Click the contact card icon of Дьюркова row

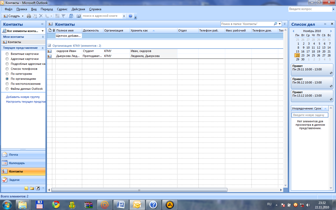coord(49,56)
